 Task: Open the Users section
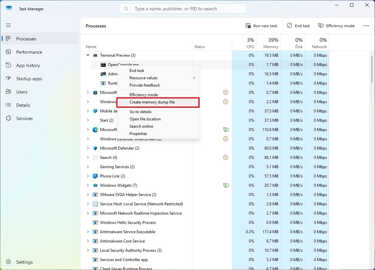22,92
